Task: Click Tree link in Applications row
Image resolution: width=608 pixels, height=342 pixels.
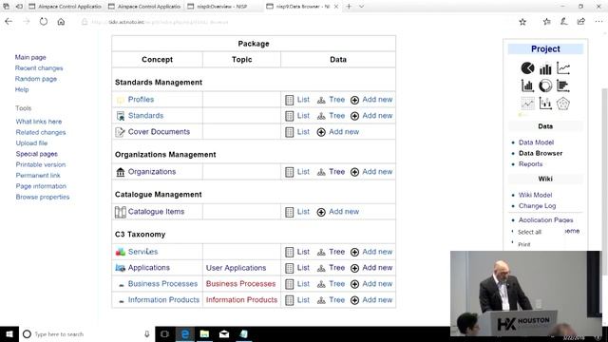Action: point(336,268)
